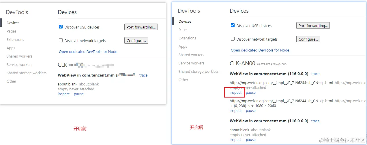The image size is (367, 145).
Task: Click first WebView in com.tencent.mm (116.0.0.0) heading
Action: 269,74
